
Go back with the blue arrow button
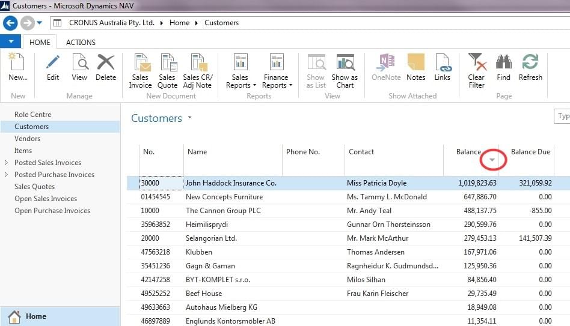tap(10, 23)
